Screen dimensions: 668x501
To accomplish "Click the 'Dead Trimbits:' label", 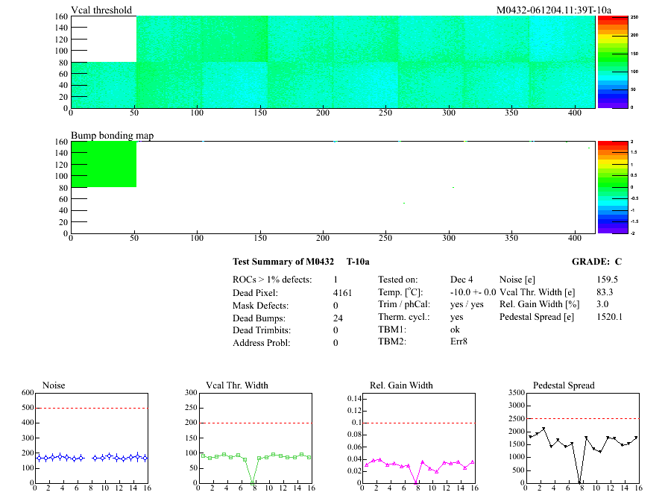I will pos(262,330).
